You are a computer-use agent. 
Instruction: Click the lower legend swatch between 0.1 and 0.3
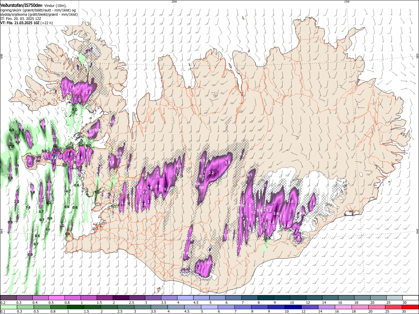tap(9, 307)
